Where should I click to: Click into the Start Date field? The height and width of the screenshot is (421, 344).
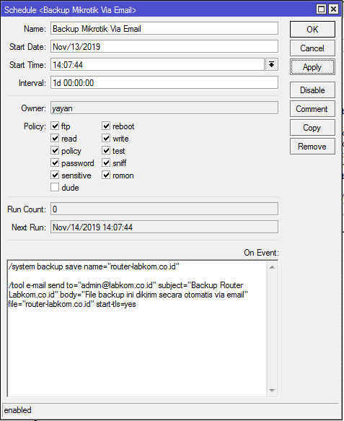pos(164,46)
